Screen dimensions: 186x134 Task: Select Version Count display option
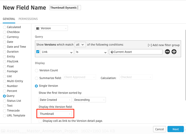[37, 71]
